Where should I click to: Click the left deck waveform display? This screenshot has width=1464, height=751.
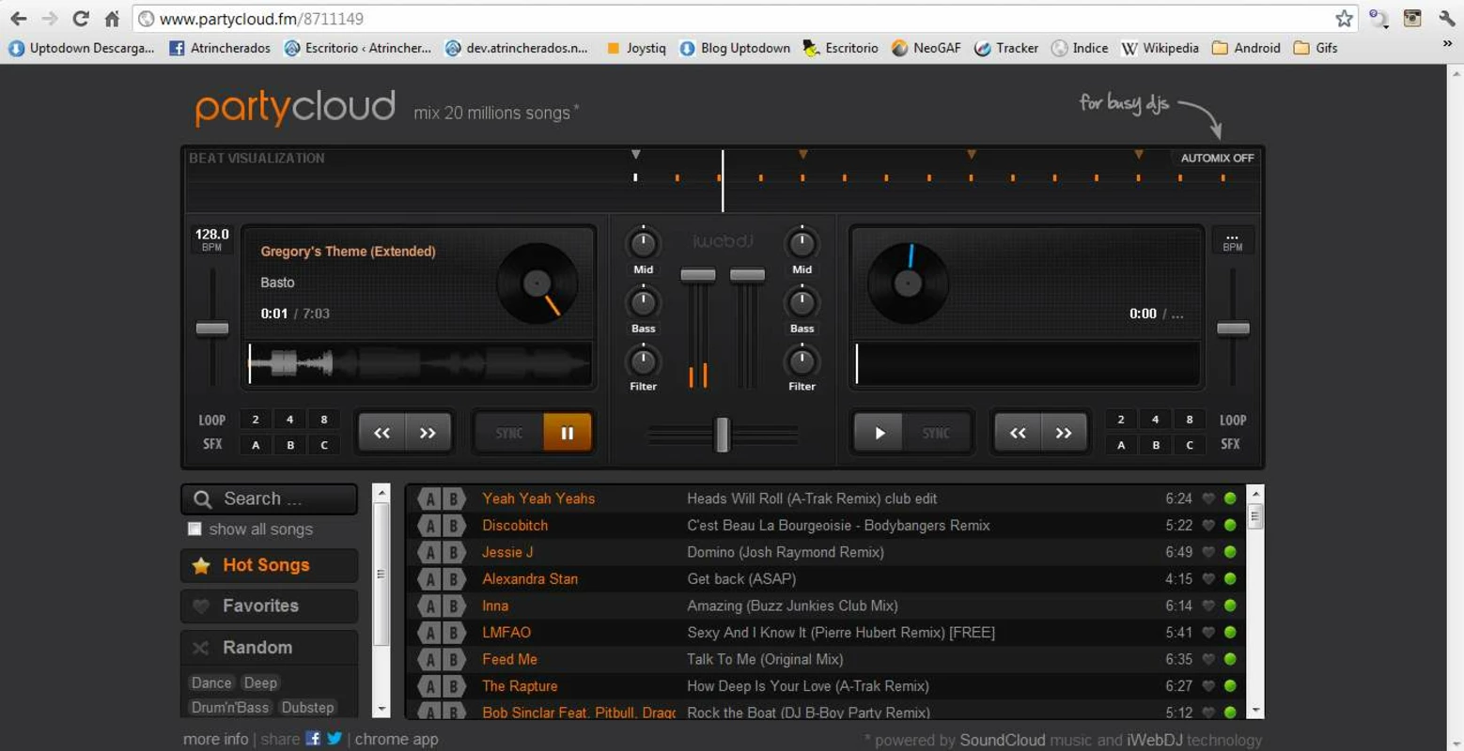[x=420, y=363]
